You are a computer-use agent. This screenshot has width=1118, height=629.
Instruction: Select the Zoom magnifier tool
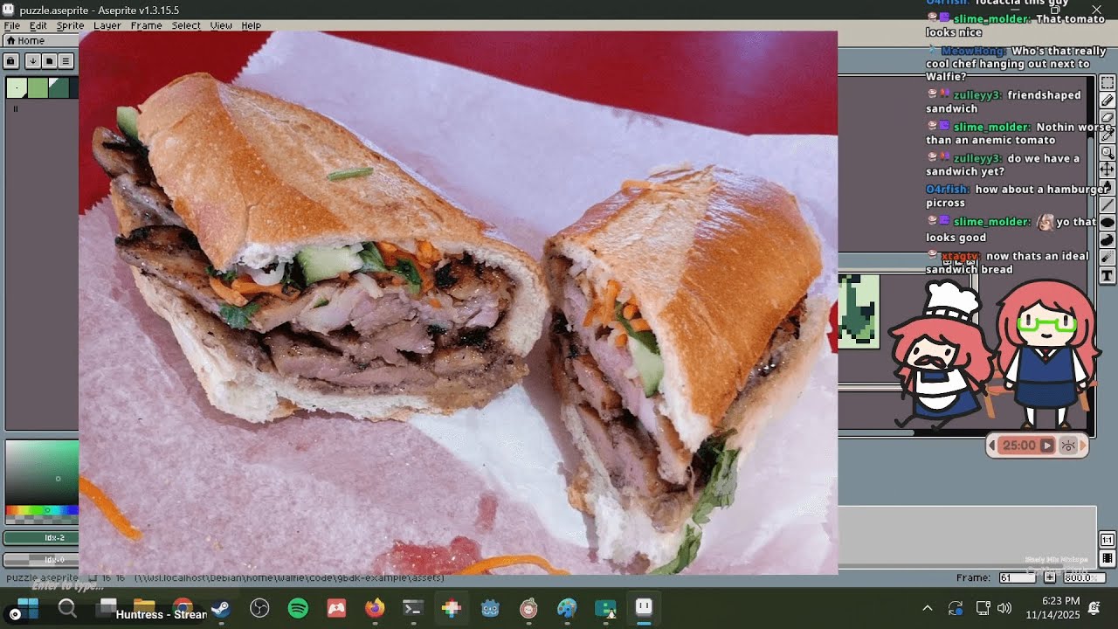click(1107, 153)
